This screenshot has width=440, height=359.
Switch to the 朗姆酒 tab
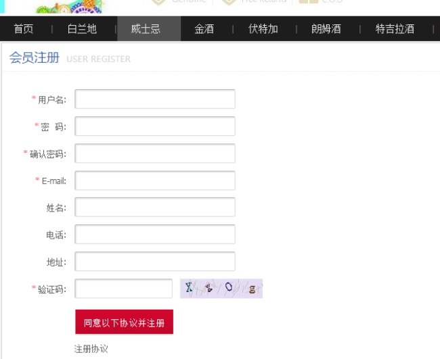326,29
